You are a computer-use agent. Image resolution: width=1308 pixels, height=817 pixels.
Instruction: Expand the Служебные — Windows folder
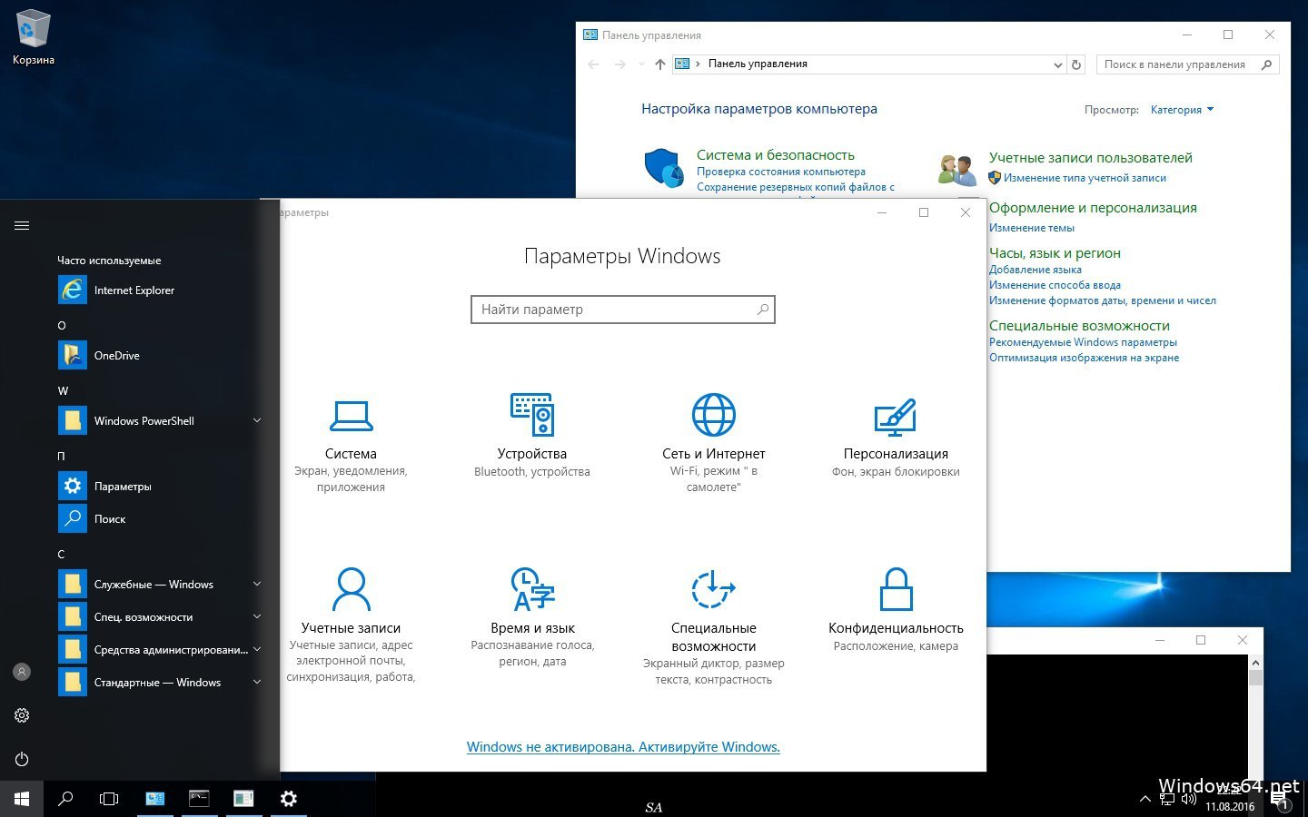tap(257, 584)
